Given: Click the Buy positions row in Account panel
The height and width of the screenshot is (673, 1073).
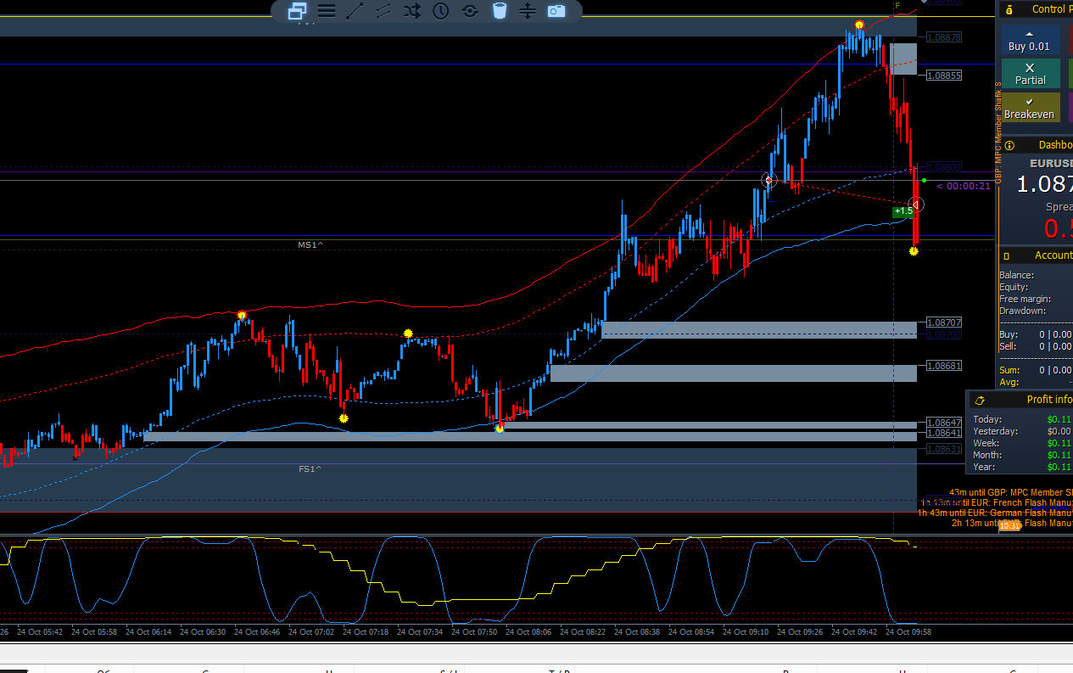Looking at the screenshot, I should [x=1035, y=334].
